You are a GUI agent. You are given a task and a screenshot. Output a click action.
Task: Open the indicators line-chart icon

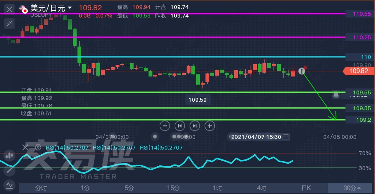coord(9,185)
